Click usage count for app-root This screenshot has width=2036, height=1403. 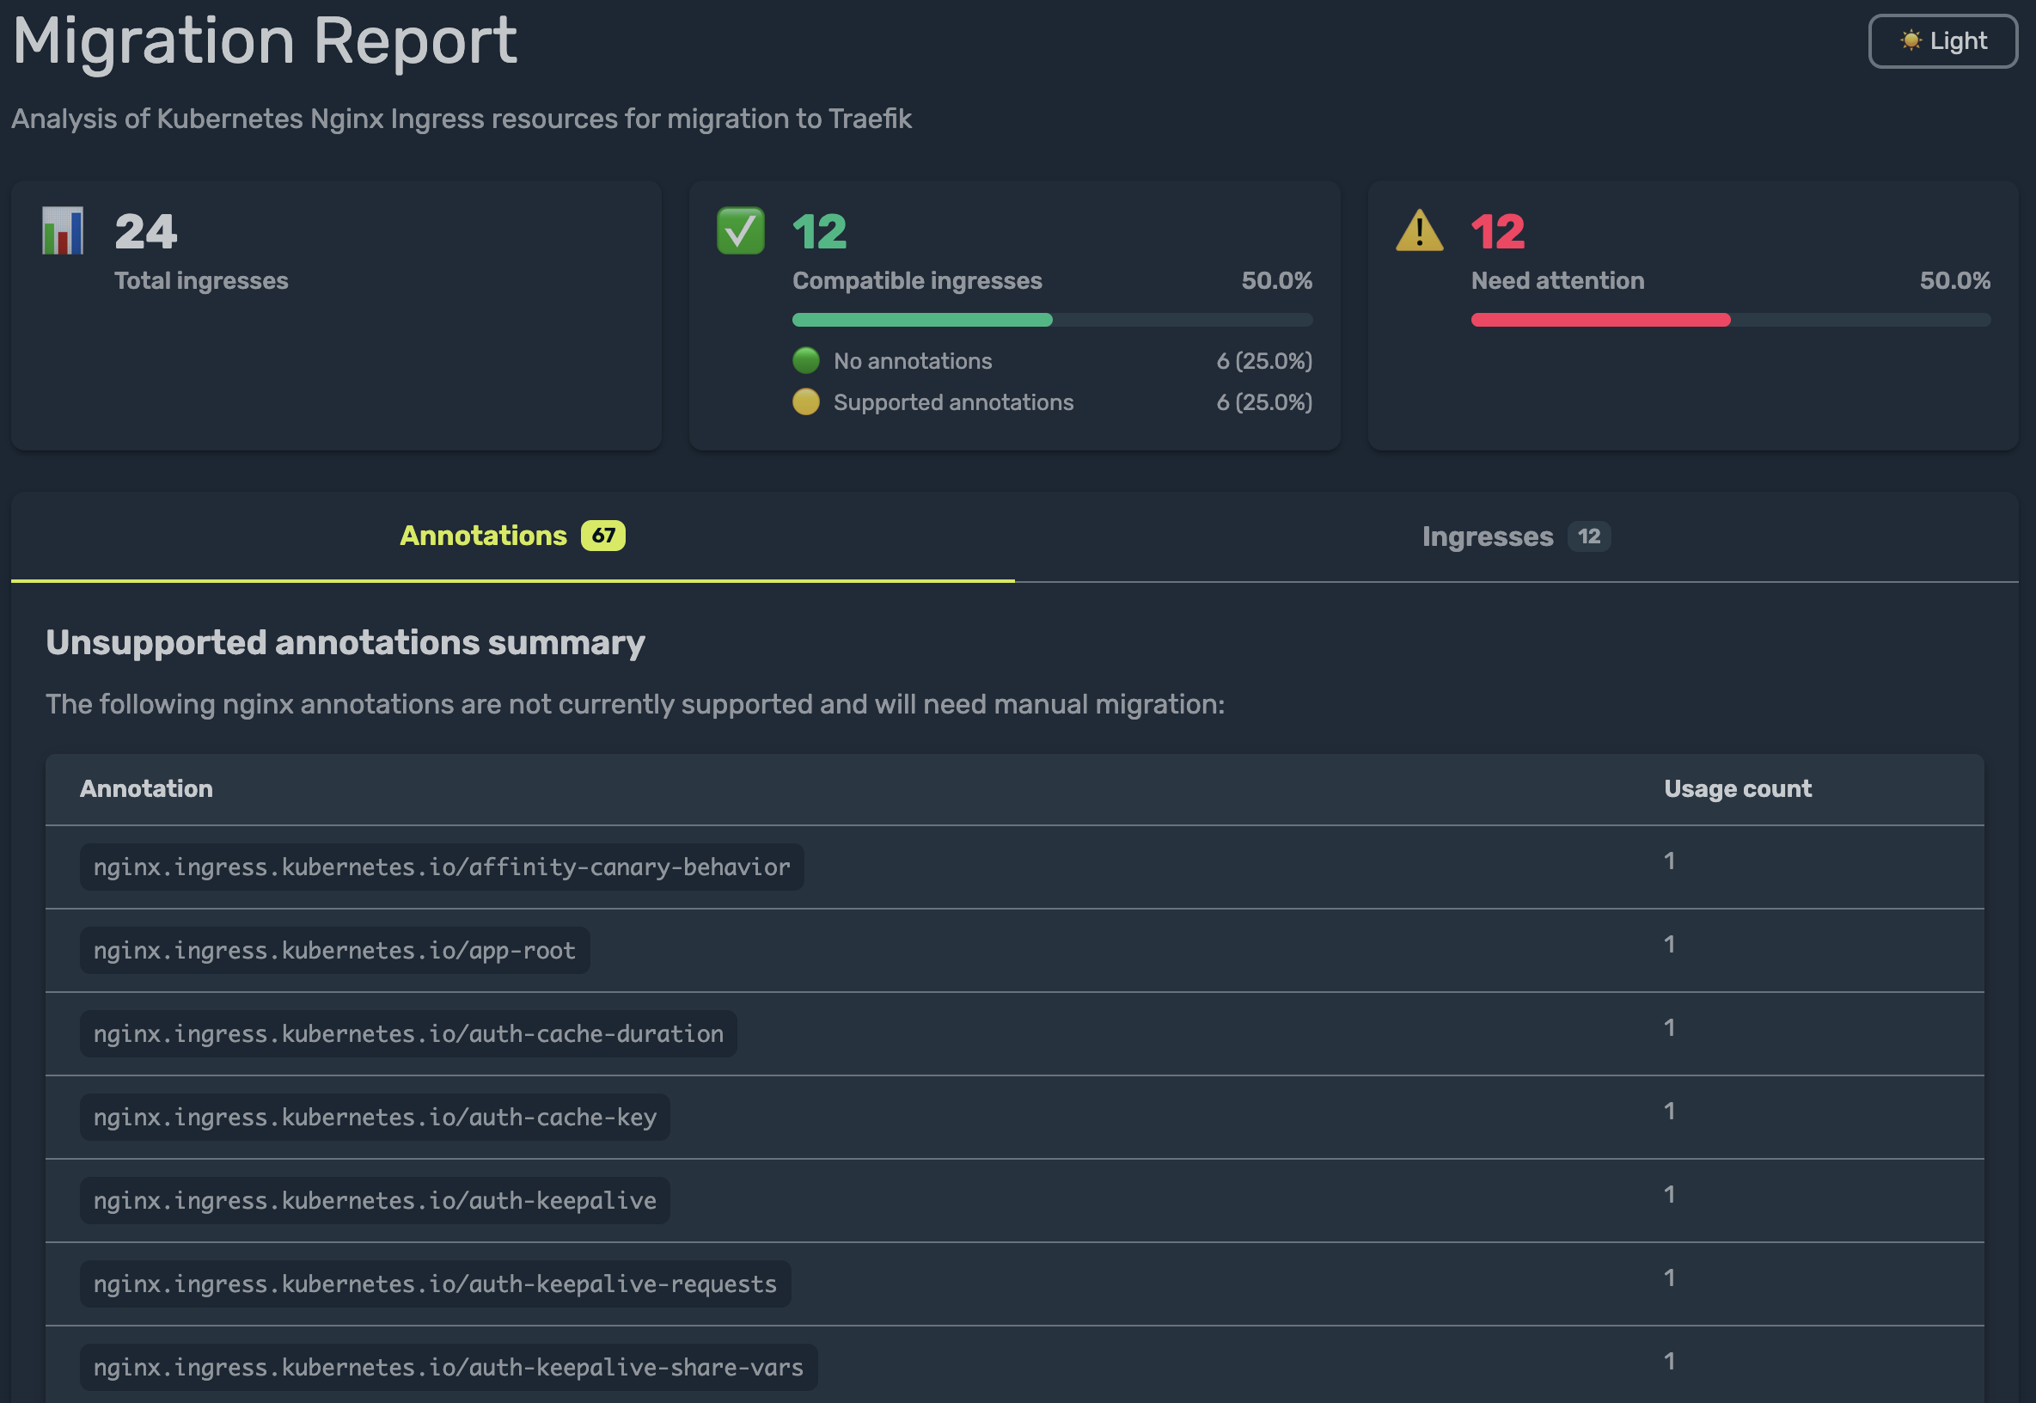coord(1669,944)
